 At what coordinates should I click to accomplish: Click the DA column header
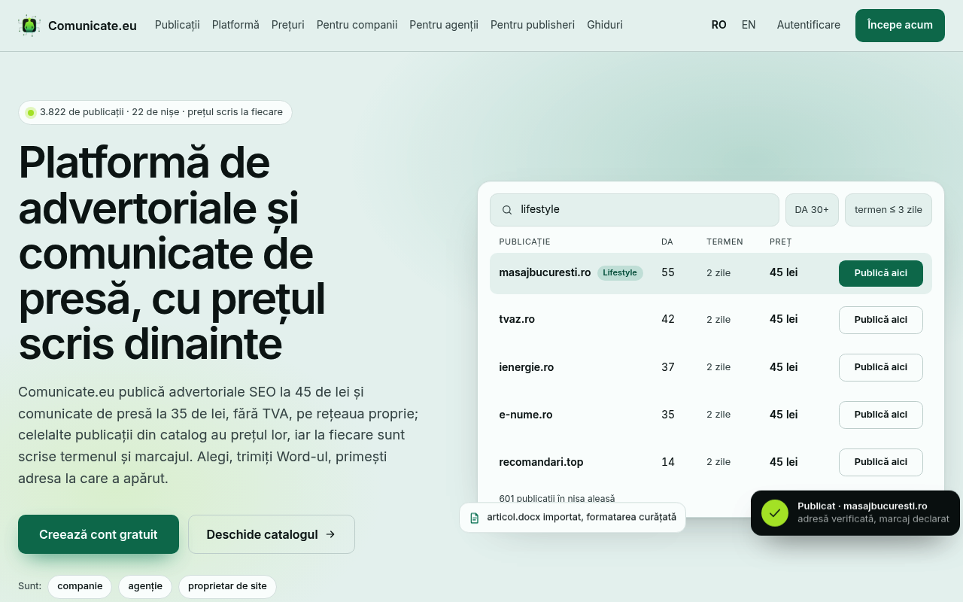(667, 242)
